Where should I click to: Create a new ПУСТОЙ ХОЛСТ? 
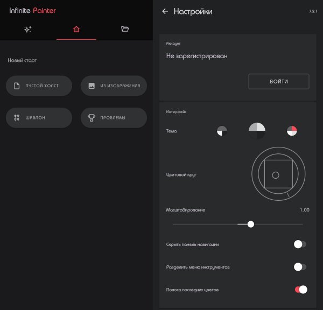coord(39,86)
